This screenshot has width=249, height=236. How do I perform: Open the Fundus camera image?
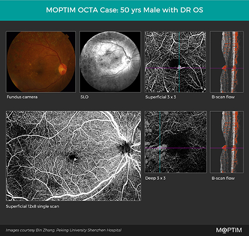coord(41,62)
